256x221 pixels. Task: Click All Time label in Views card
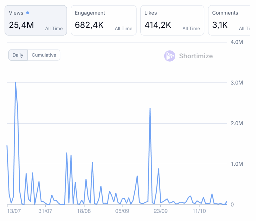click(54, 29)
